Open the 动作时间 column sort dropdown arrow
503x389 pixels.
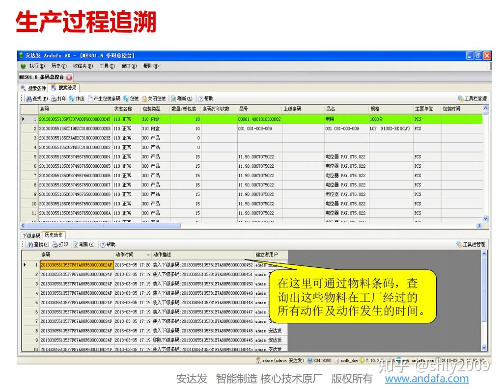point(148,255)
